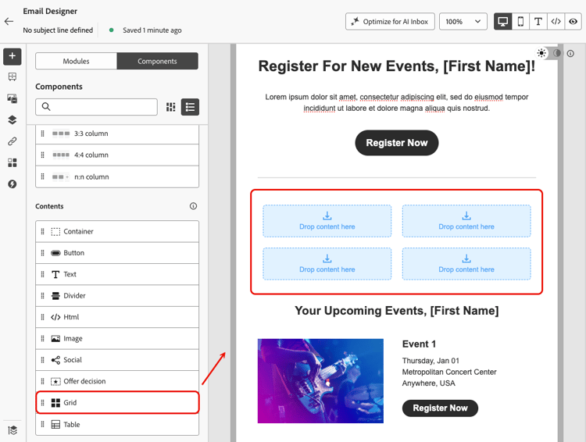
Task: Enable light mode sun toggle
Action: pos(541,53)
